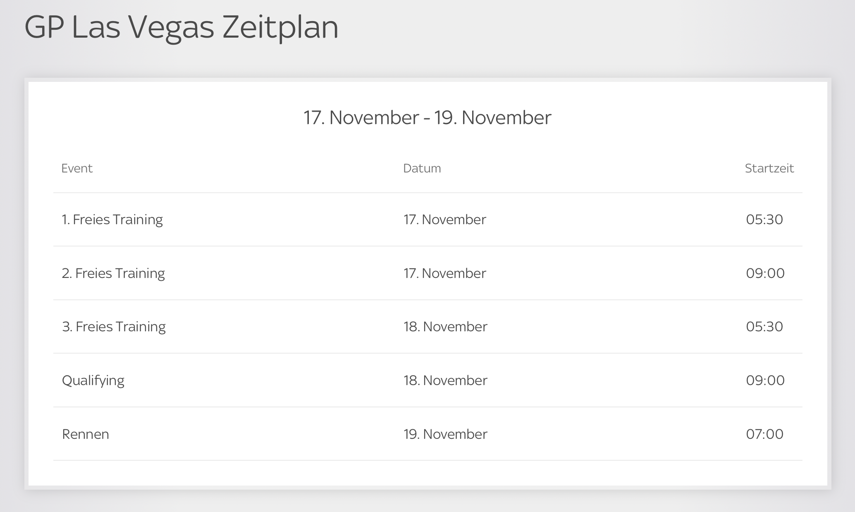Viewport: 855px width, 512px height.
Task: Click the Qualifying start time 09:00
Action: (765, 380)
